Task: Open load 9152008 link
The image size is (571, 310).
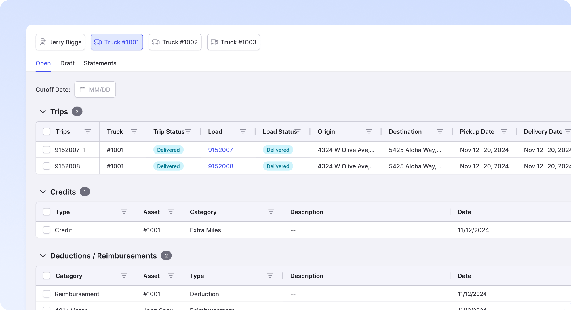Action: click(221, 166)
